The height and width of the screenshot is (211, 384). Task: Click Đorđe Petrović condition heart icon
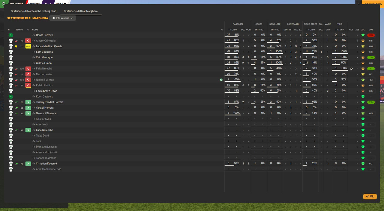coord(363,35)
